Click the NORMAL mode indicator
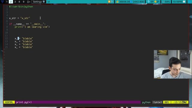The image size is (192, 108). click(9, 102)
